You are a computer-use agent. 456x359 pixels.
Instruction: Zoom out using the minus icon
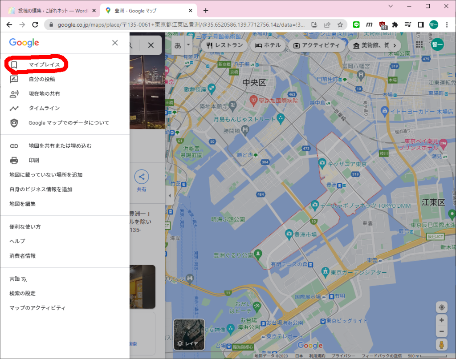(441, 331)
